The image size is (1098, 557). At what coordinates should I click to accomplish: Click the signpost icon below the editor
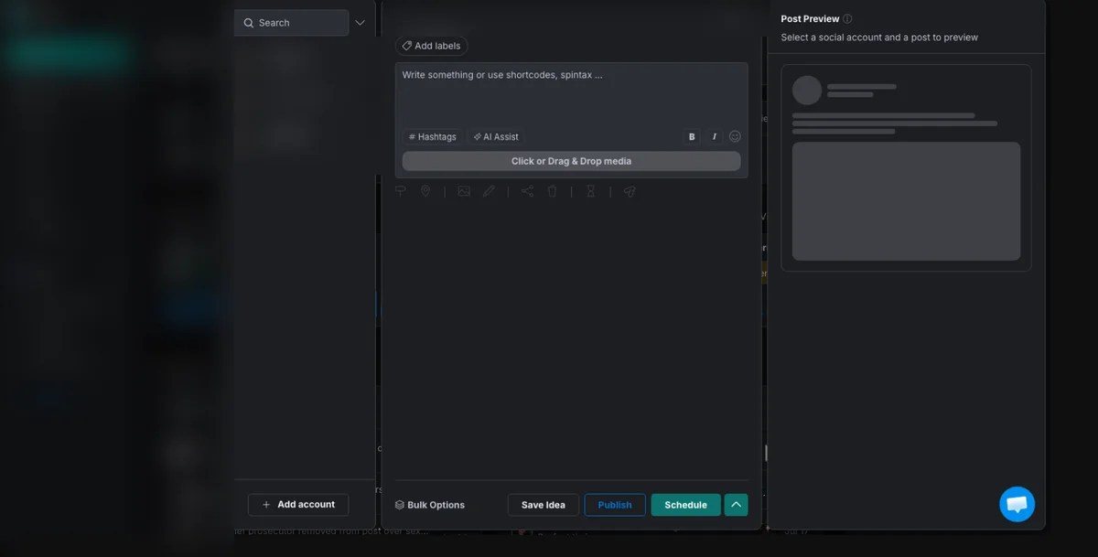(401, 191)
